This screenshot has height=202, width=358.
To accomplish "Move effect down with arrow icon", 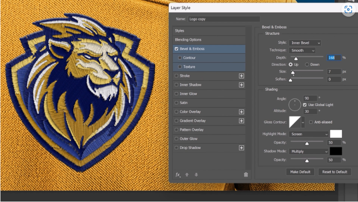I will pyautogui.click(x=196, y=174).
